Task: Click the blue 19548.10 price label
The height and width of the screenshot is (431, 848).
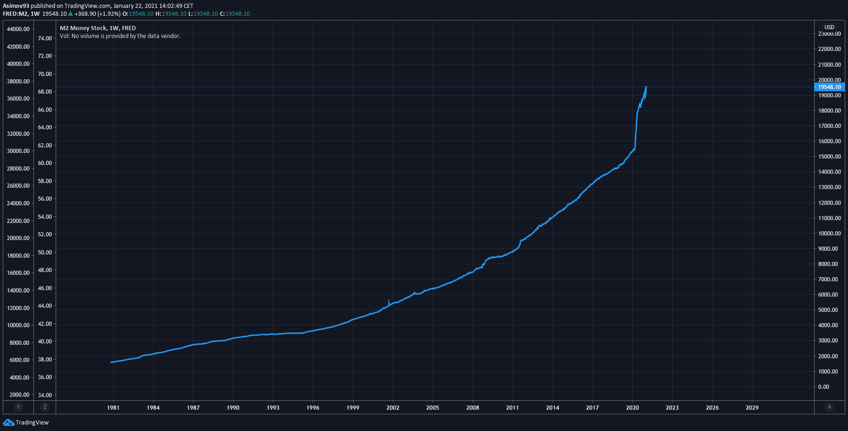Action: click(829, 87)
